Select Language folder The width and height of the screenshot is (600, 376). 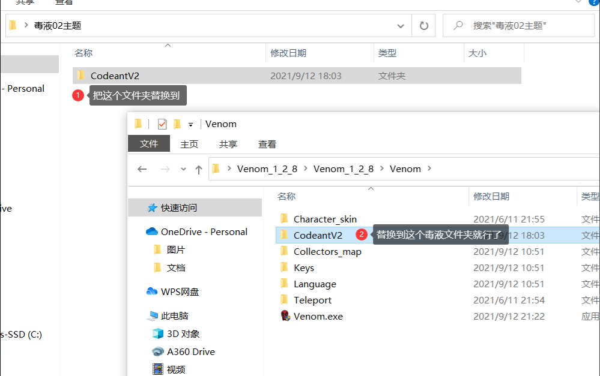click(x=315, y=284)
